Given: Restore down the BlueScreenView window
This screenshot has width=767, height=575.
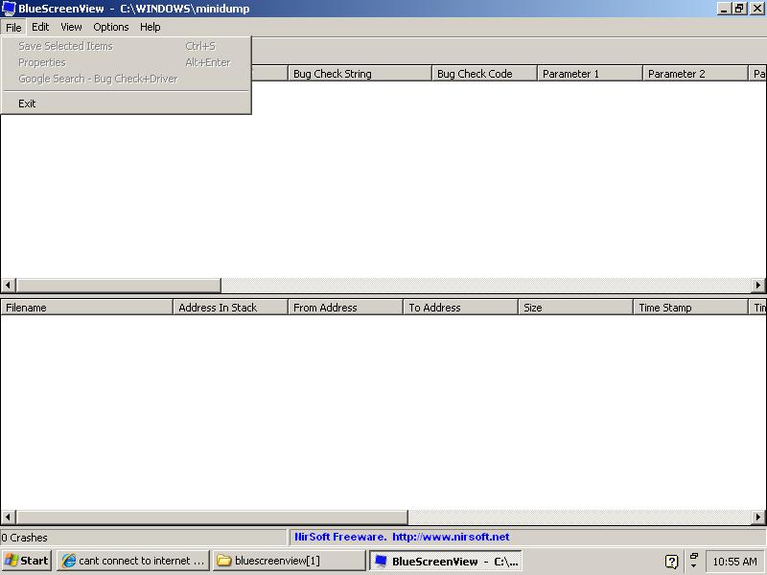Looking at the screenshot, I should pyautogui.click(x=739, y=9).
